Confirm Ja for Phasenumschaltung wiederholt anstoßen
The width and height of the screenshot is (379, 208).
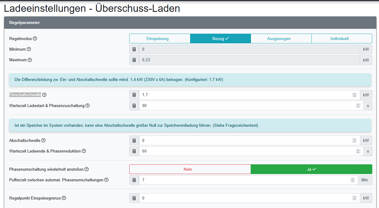[311, 169]
